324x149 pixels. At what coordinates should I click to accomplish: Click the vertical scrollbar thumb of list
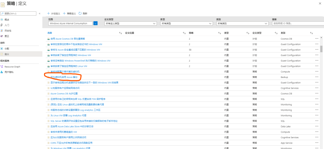coord(321,49)
